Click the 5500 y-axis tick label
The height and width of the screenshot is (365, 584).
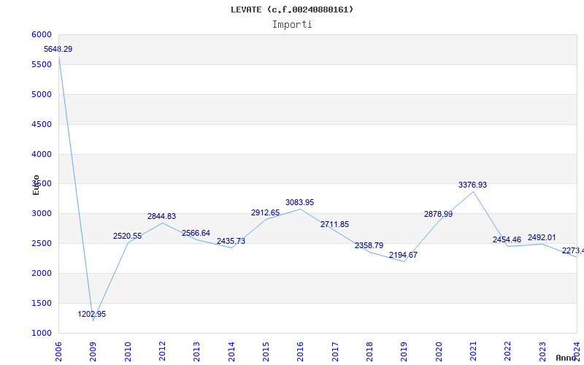tap(42, 64)
